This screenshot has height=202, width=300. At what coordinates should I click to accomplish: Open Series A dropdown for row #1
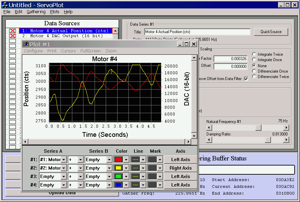[64, 159]
